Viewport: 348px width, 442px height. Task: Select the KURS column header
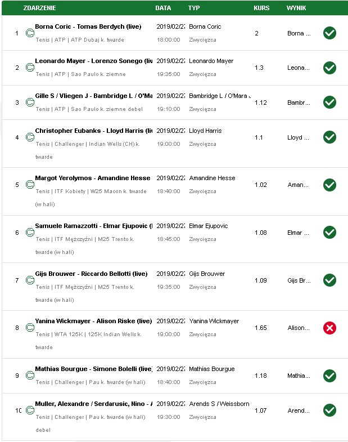[261, 8]
